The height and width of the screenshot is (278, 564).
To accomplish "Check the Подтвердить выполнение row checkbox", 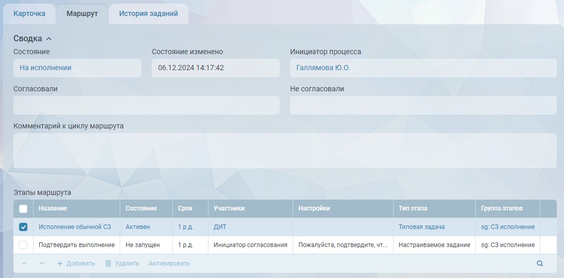I will pyautogui.click(x=23, y=245).
